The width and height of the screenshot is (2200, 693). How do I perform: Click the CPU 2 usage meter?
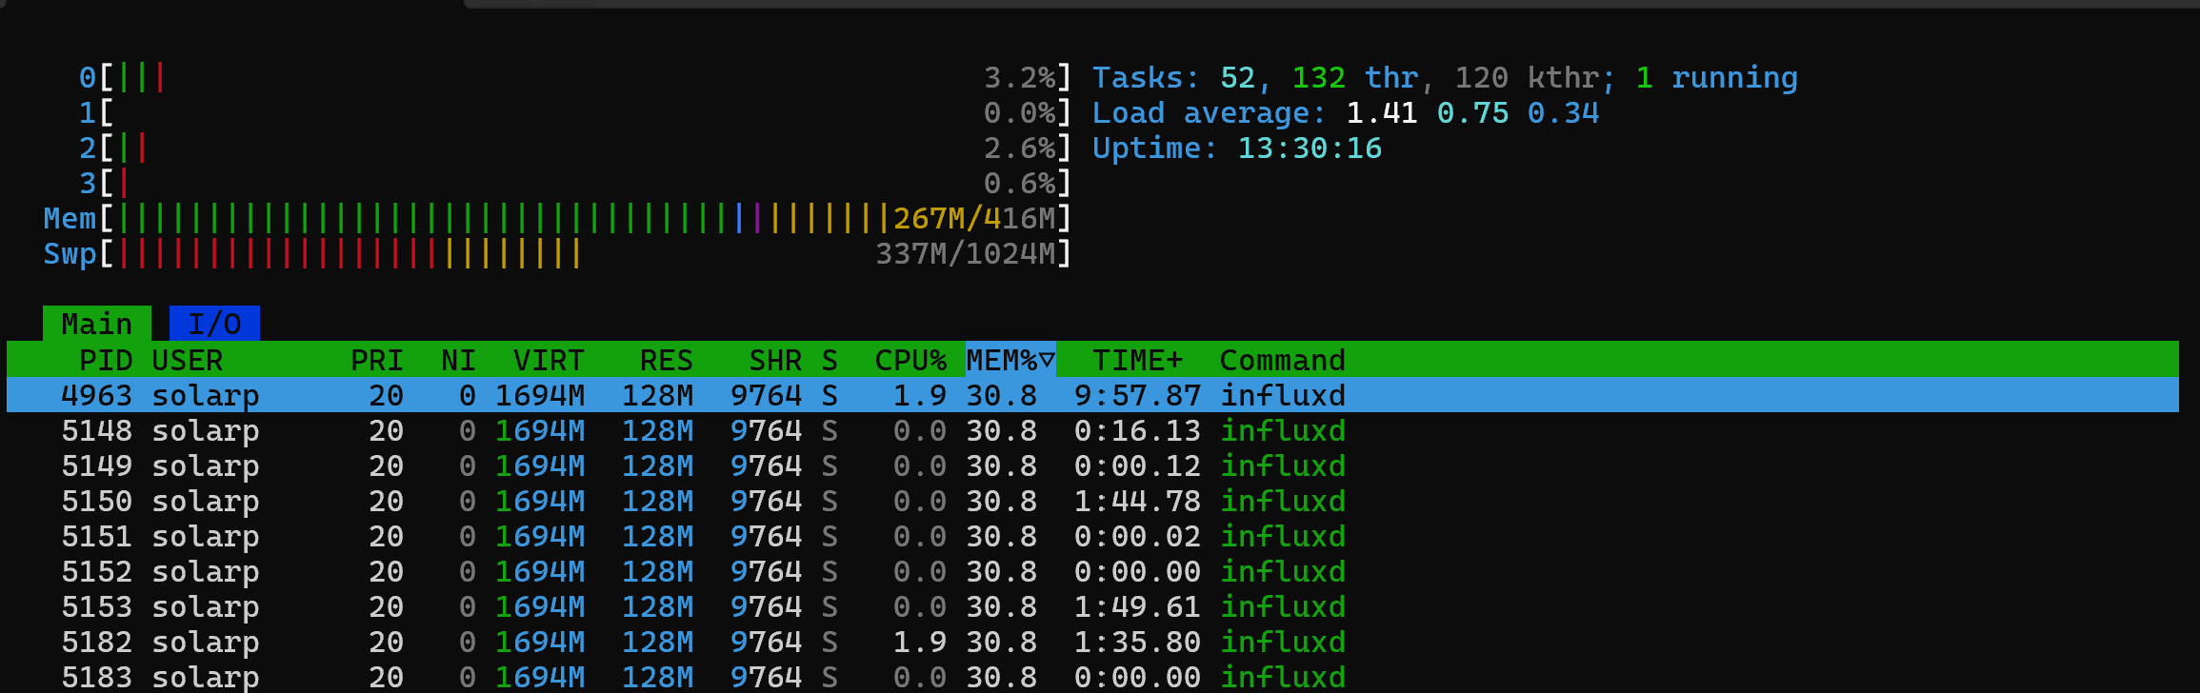[x=575, y=148]
